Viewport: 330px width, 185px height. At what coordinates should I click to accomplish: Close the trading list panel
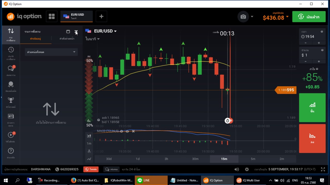coord(76,32)
